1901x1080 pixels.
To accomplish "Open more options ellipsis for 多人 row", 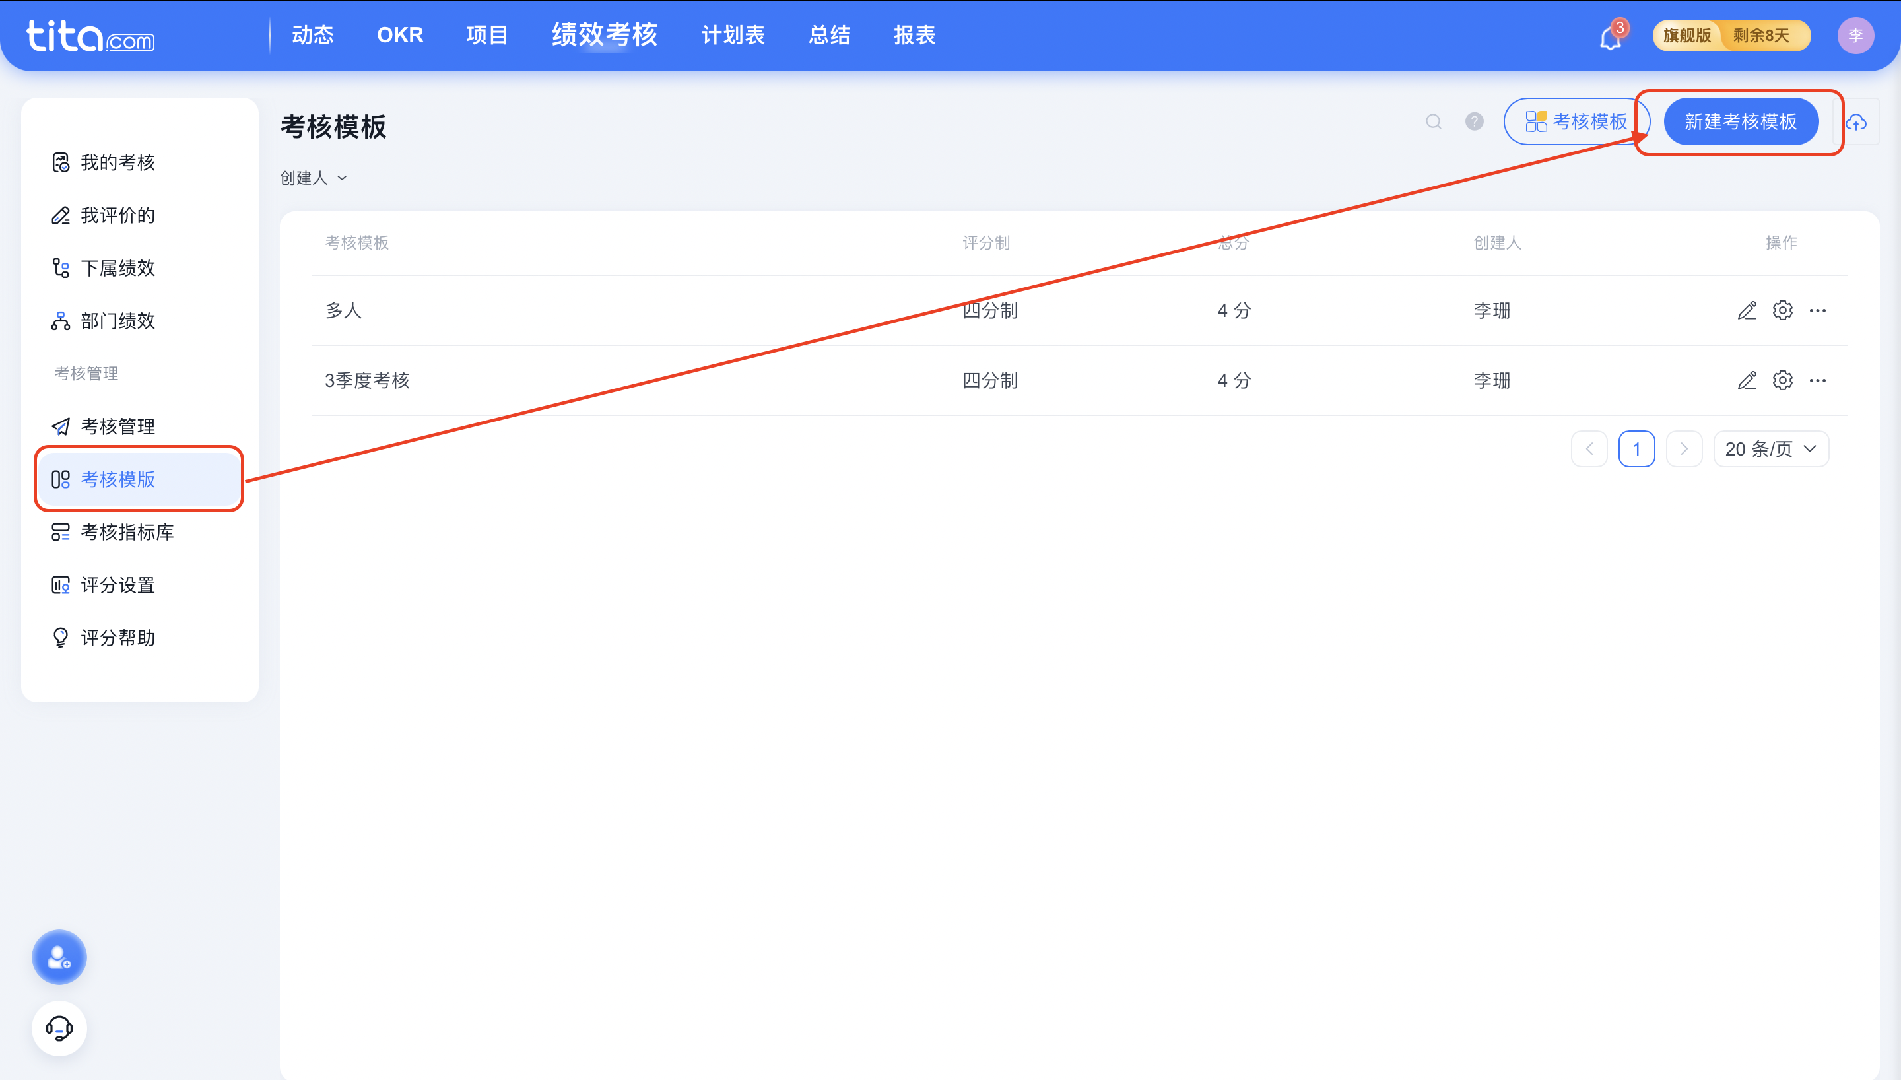I will (x=1817, y=310).
